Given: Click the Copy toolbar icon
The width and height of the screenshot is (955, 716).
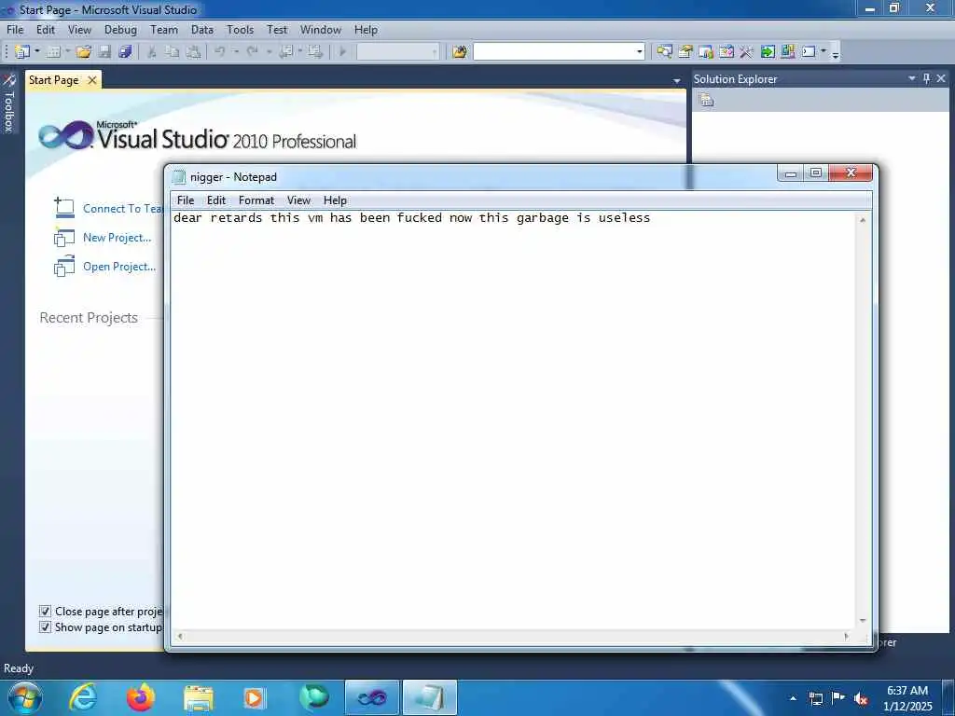Looking at the screenshot, I should tap(173, 52).
